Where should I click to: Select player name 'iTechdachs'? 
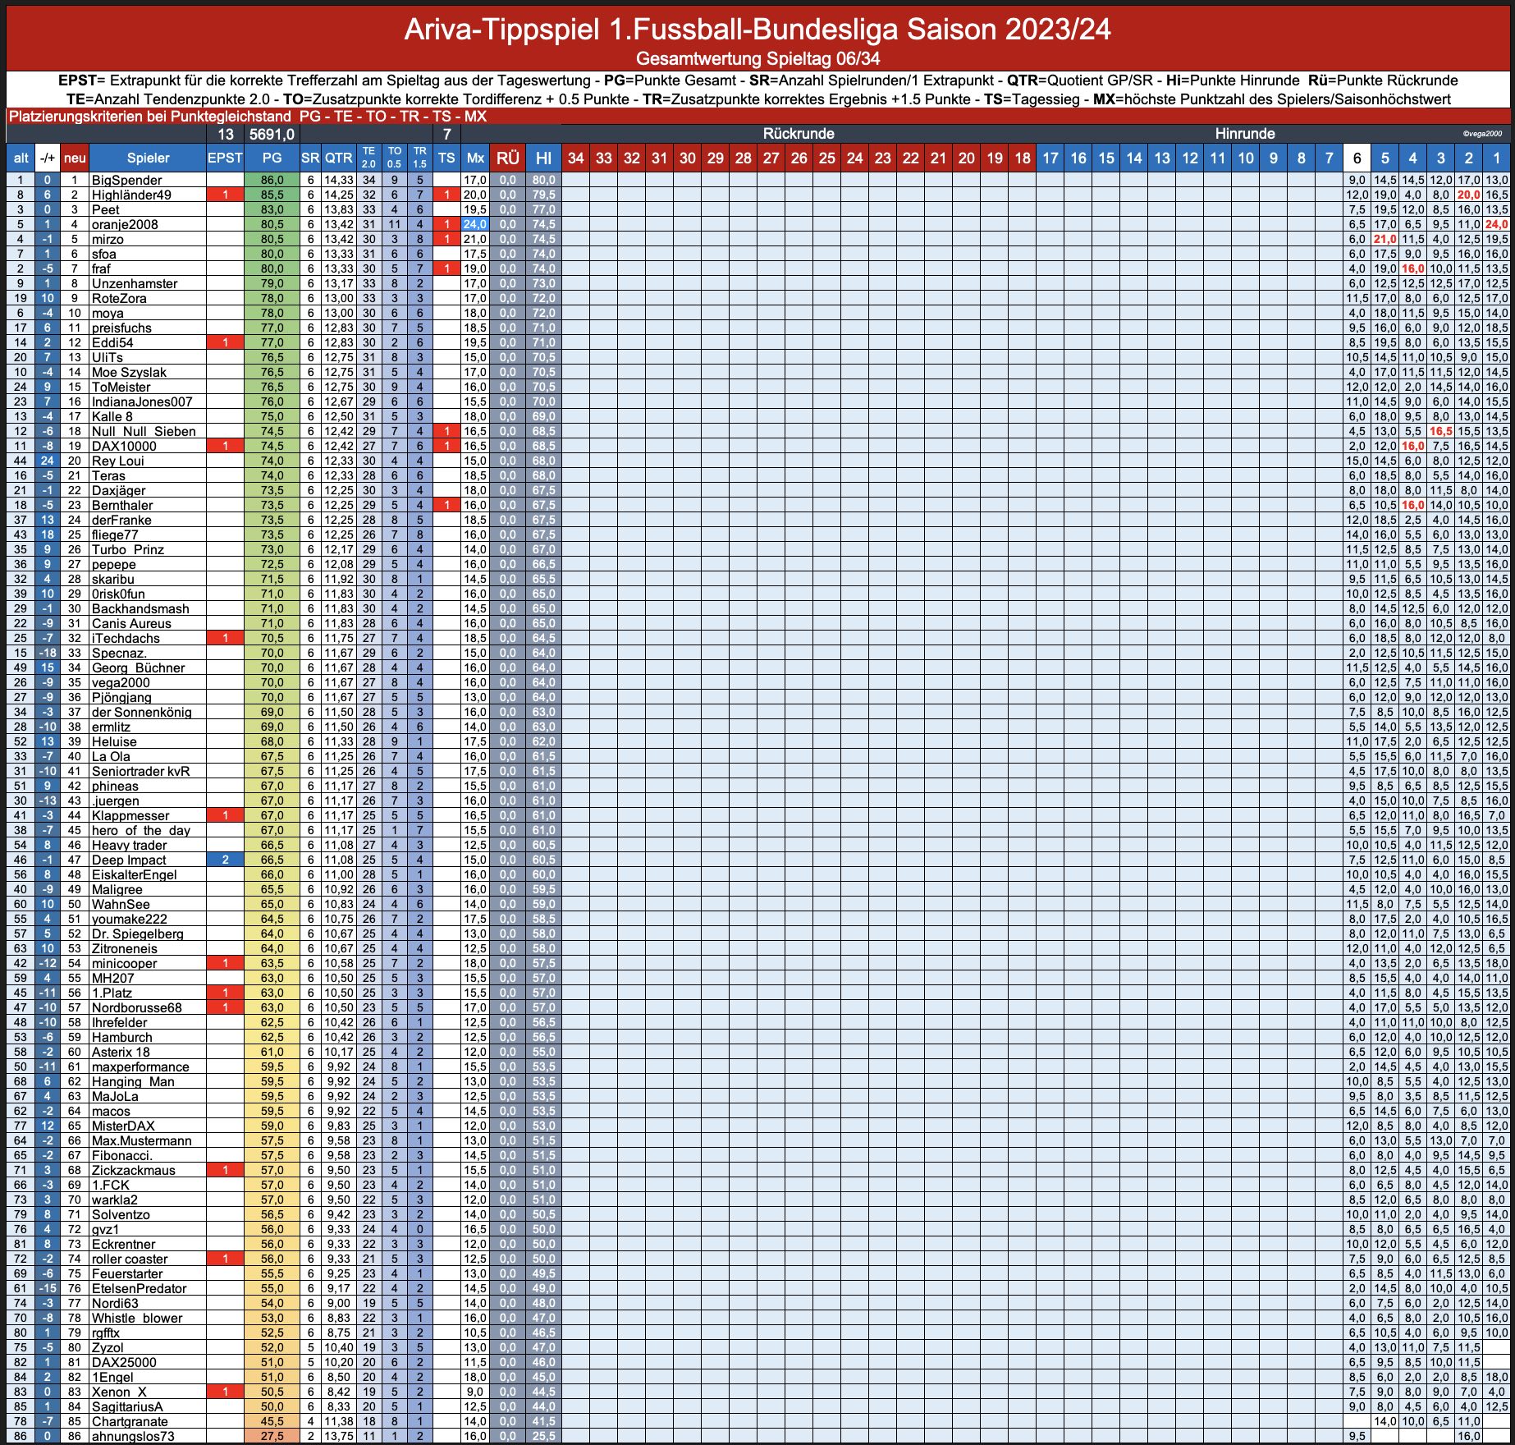126,638
